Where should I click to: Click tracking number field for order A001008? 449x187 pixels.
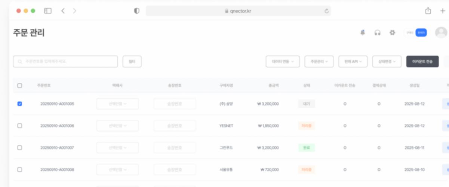(x=175, y=169)
